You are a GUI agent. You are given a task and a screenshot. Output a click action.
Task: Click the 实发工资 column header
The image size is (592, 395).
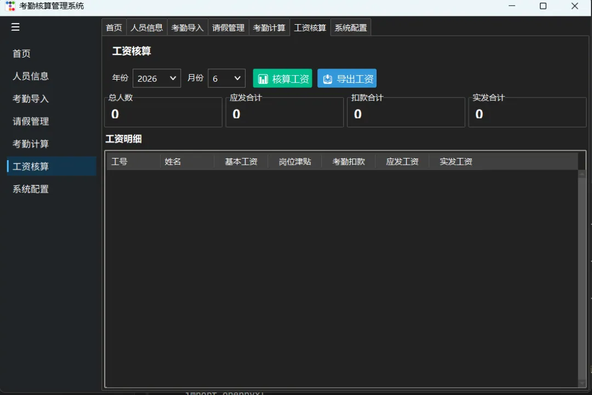[456, 161]
